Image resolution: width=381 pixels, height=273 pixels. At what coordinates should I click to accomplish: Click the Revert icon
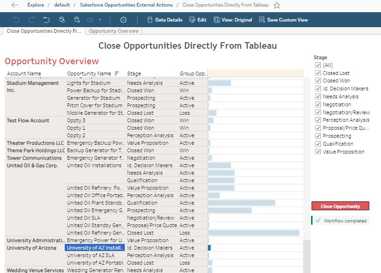(x=46, y=20)
